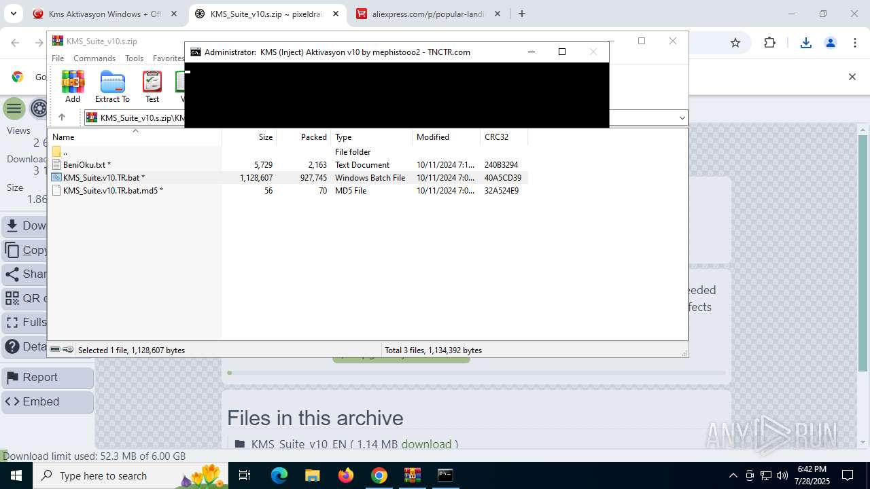Click the QR code button on pixeldrain
Viewport: 870px width, 489px height.
click(x=24, y=299)
